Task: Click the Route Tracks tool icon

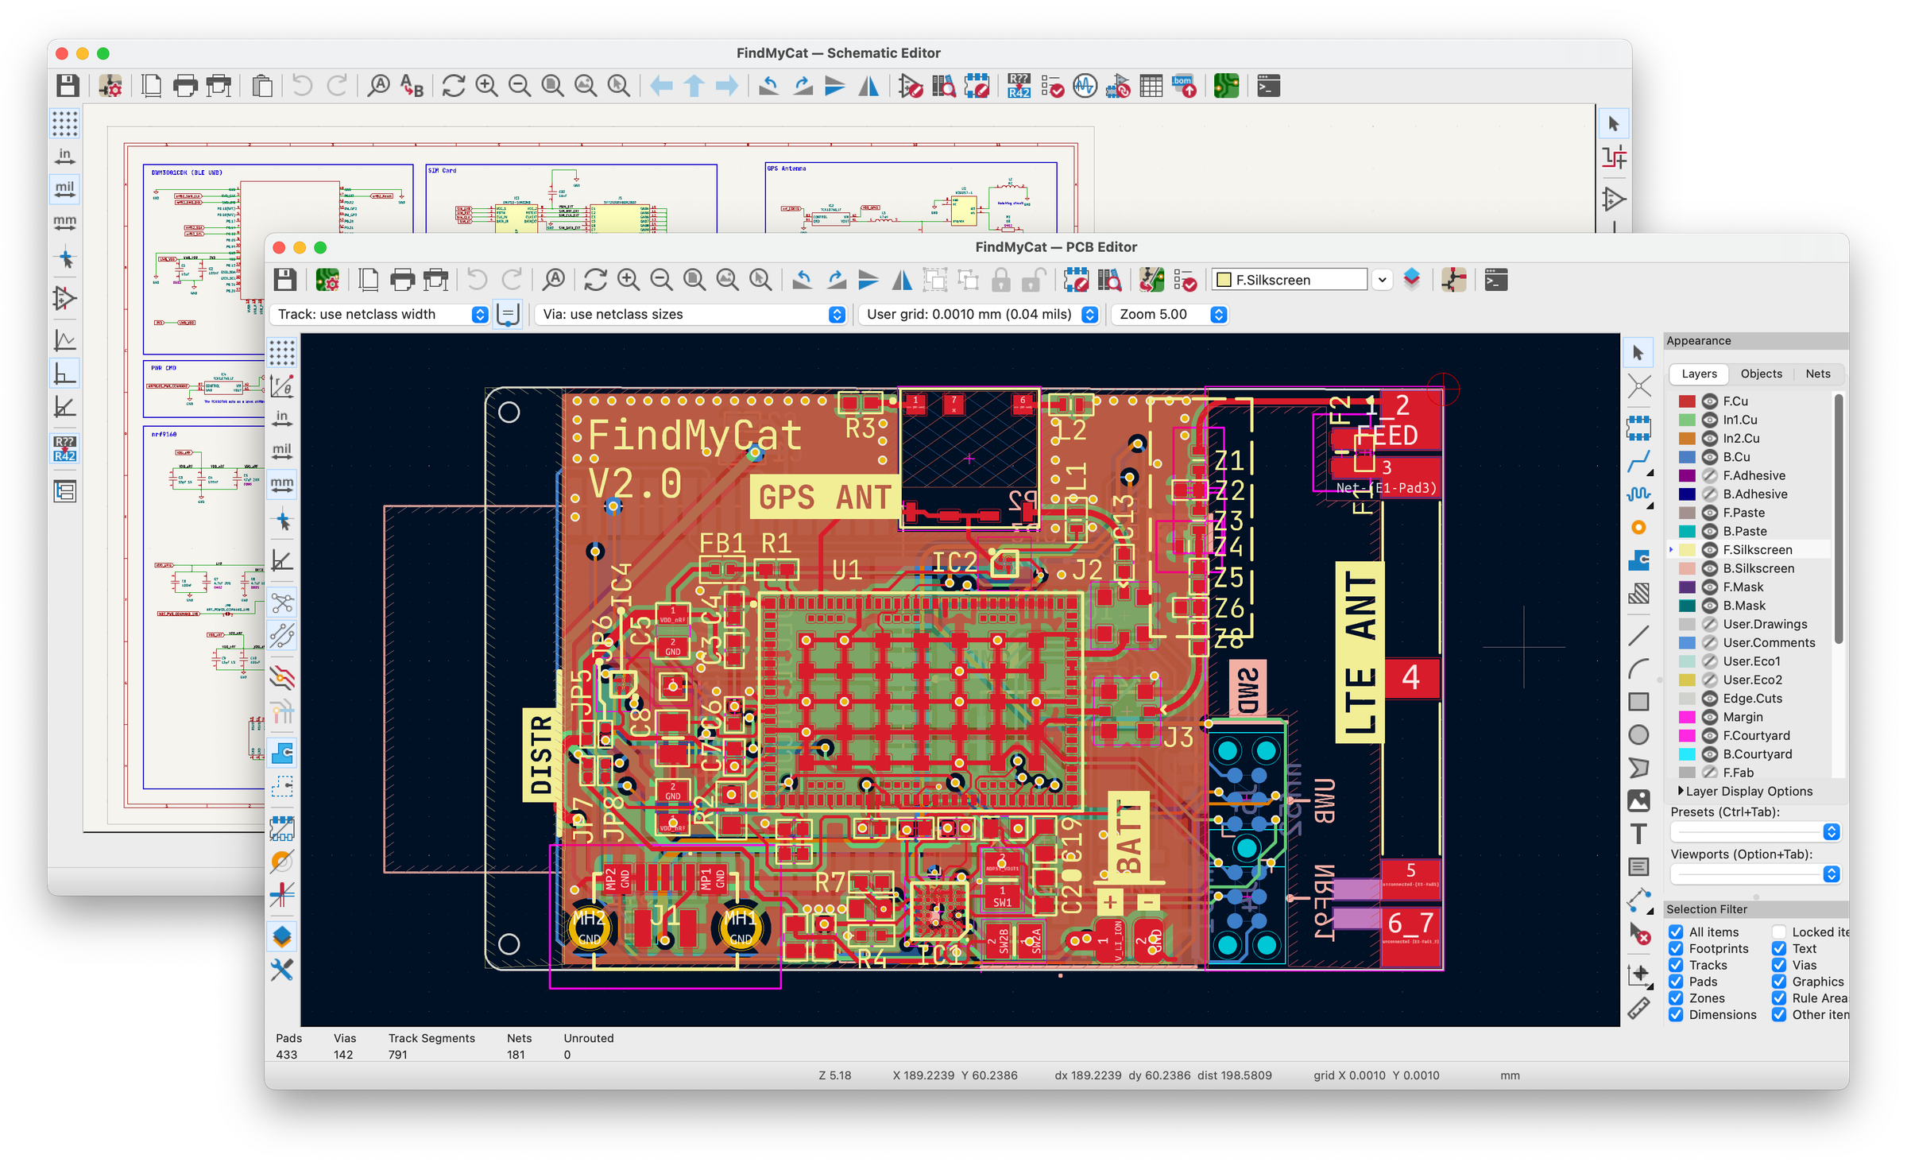Action: [1638, 461]
